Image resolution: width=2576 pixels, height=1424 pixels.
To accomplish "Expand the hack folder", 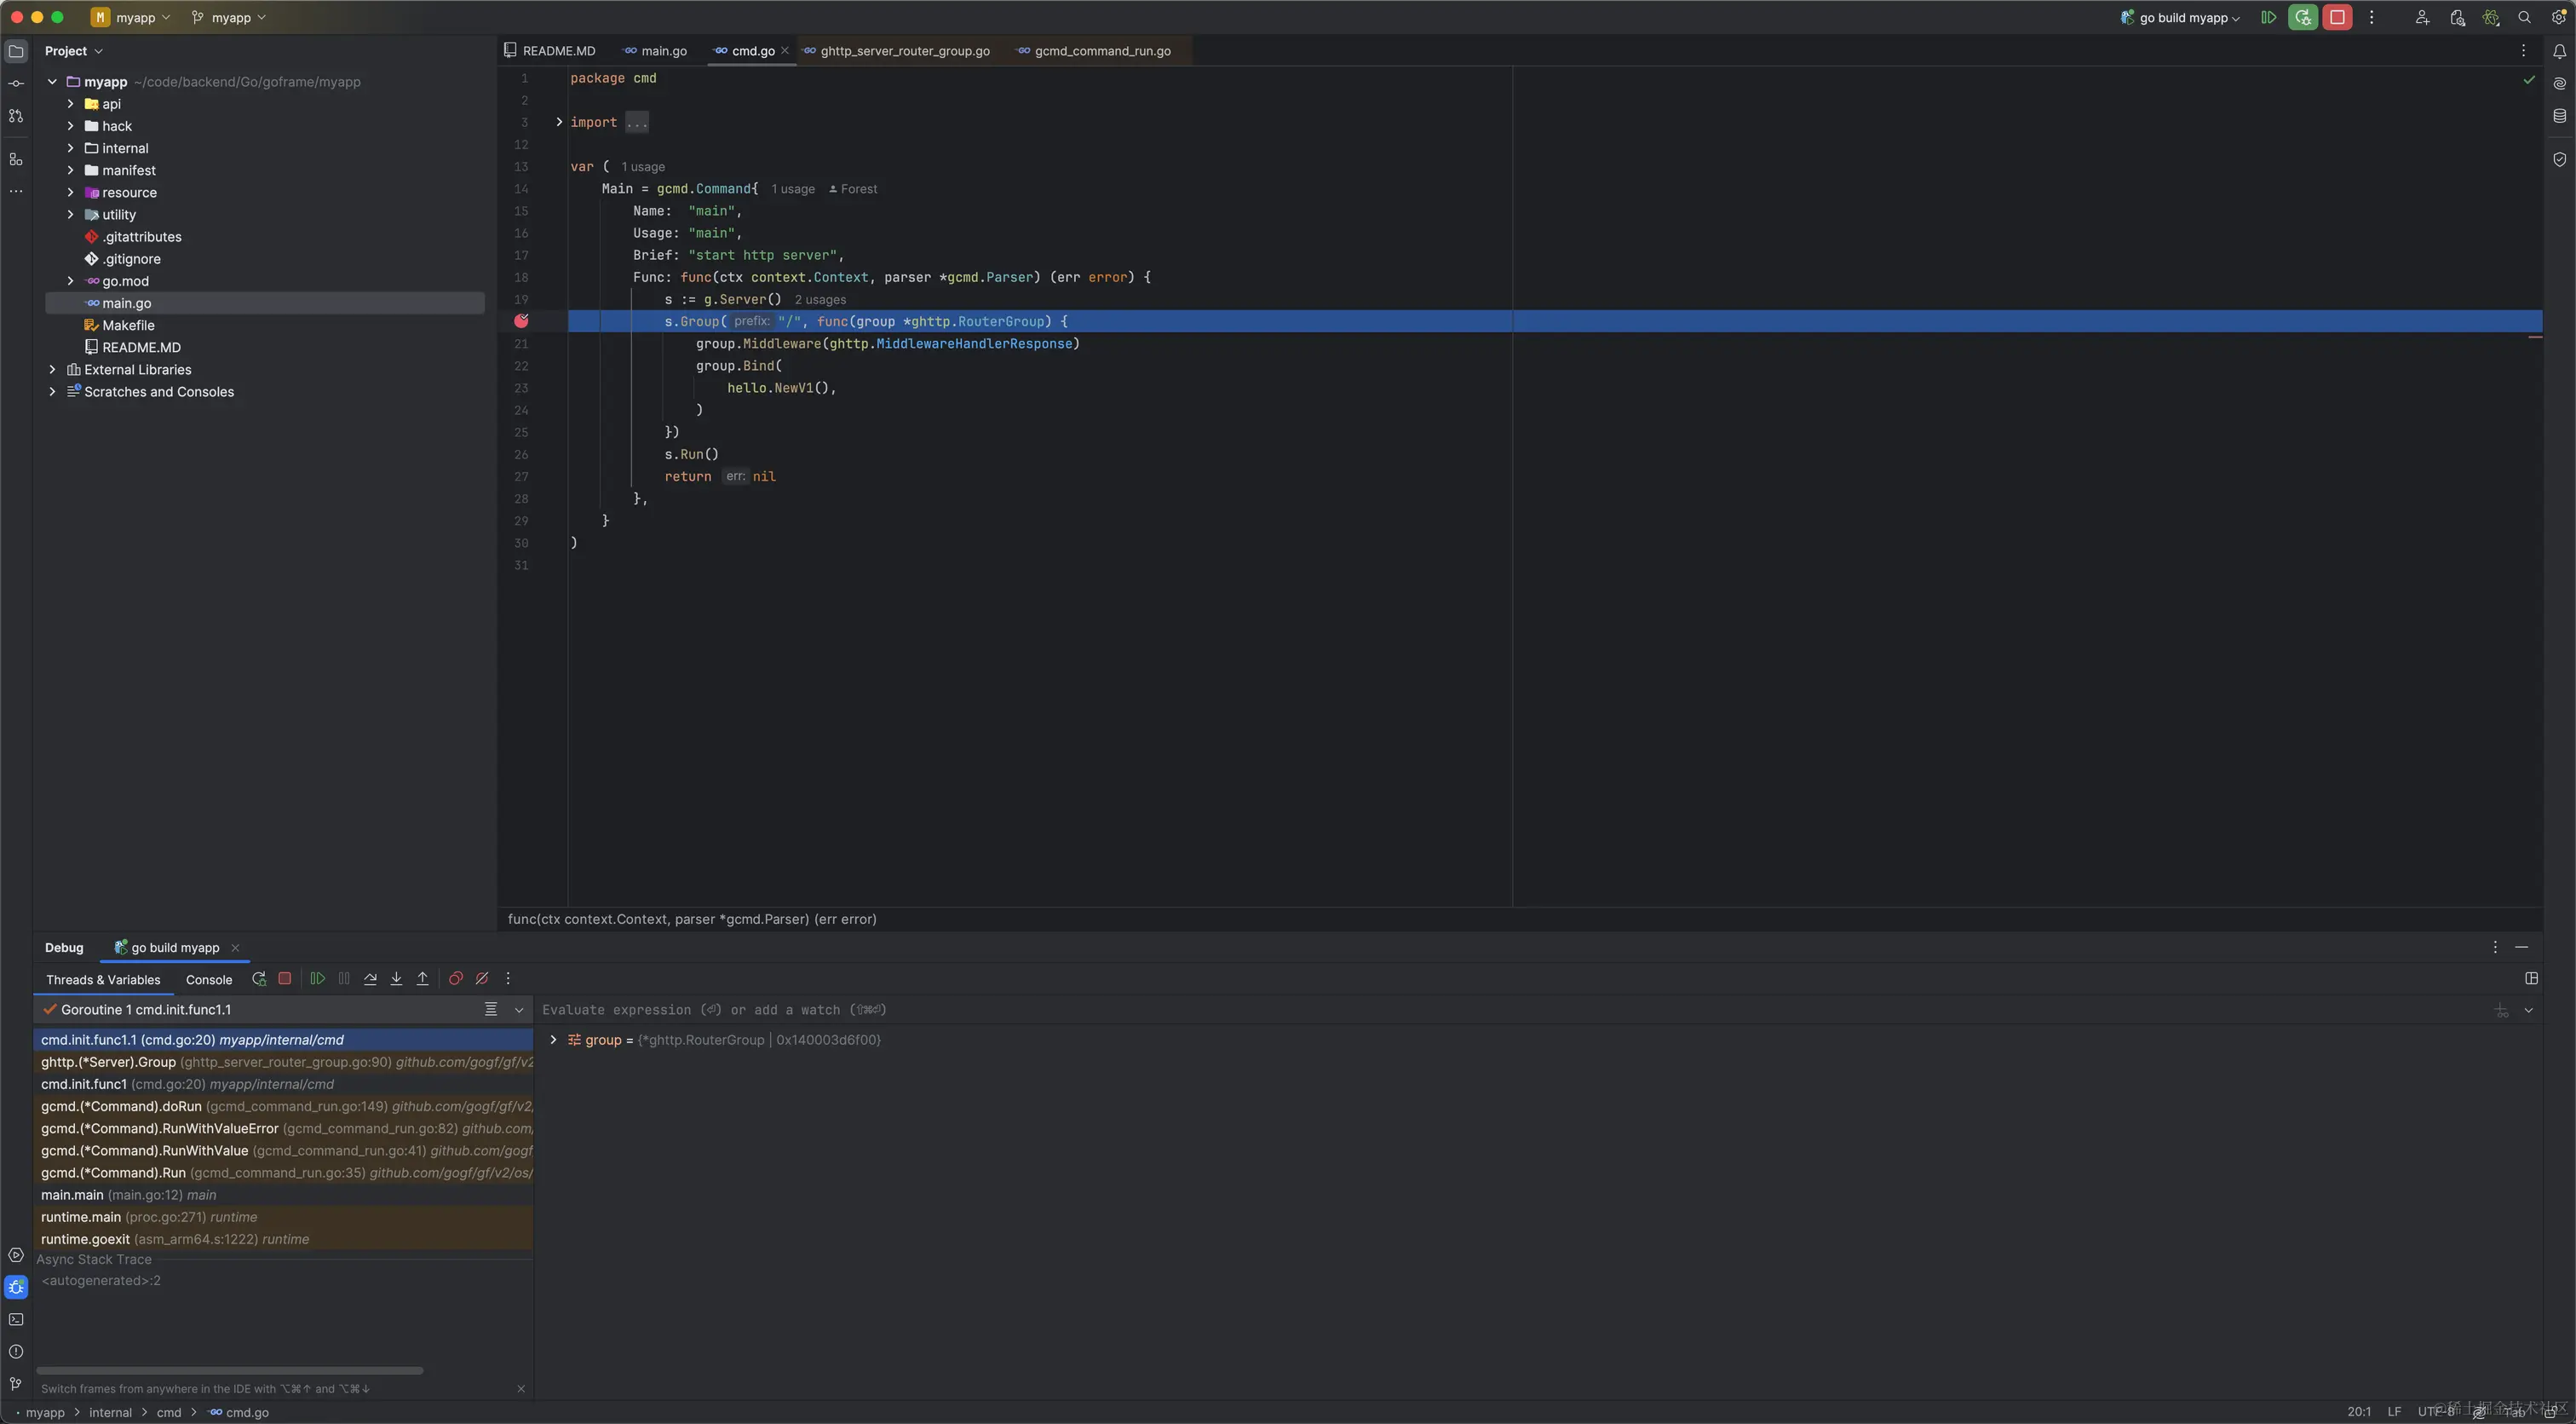I will pos(70,126).
